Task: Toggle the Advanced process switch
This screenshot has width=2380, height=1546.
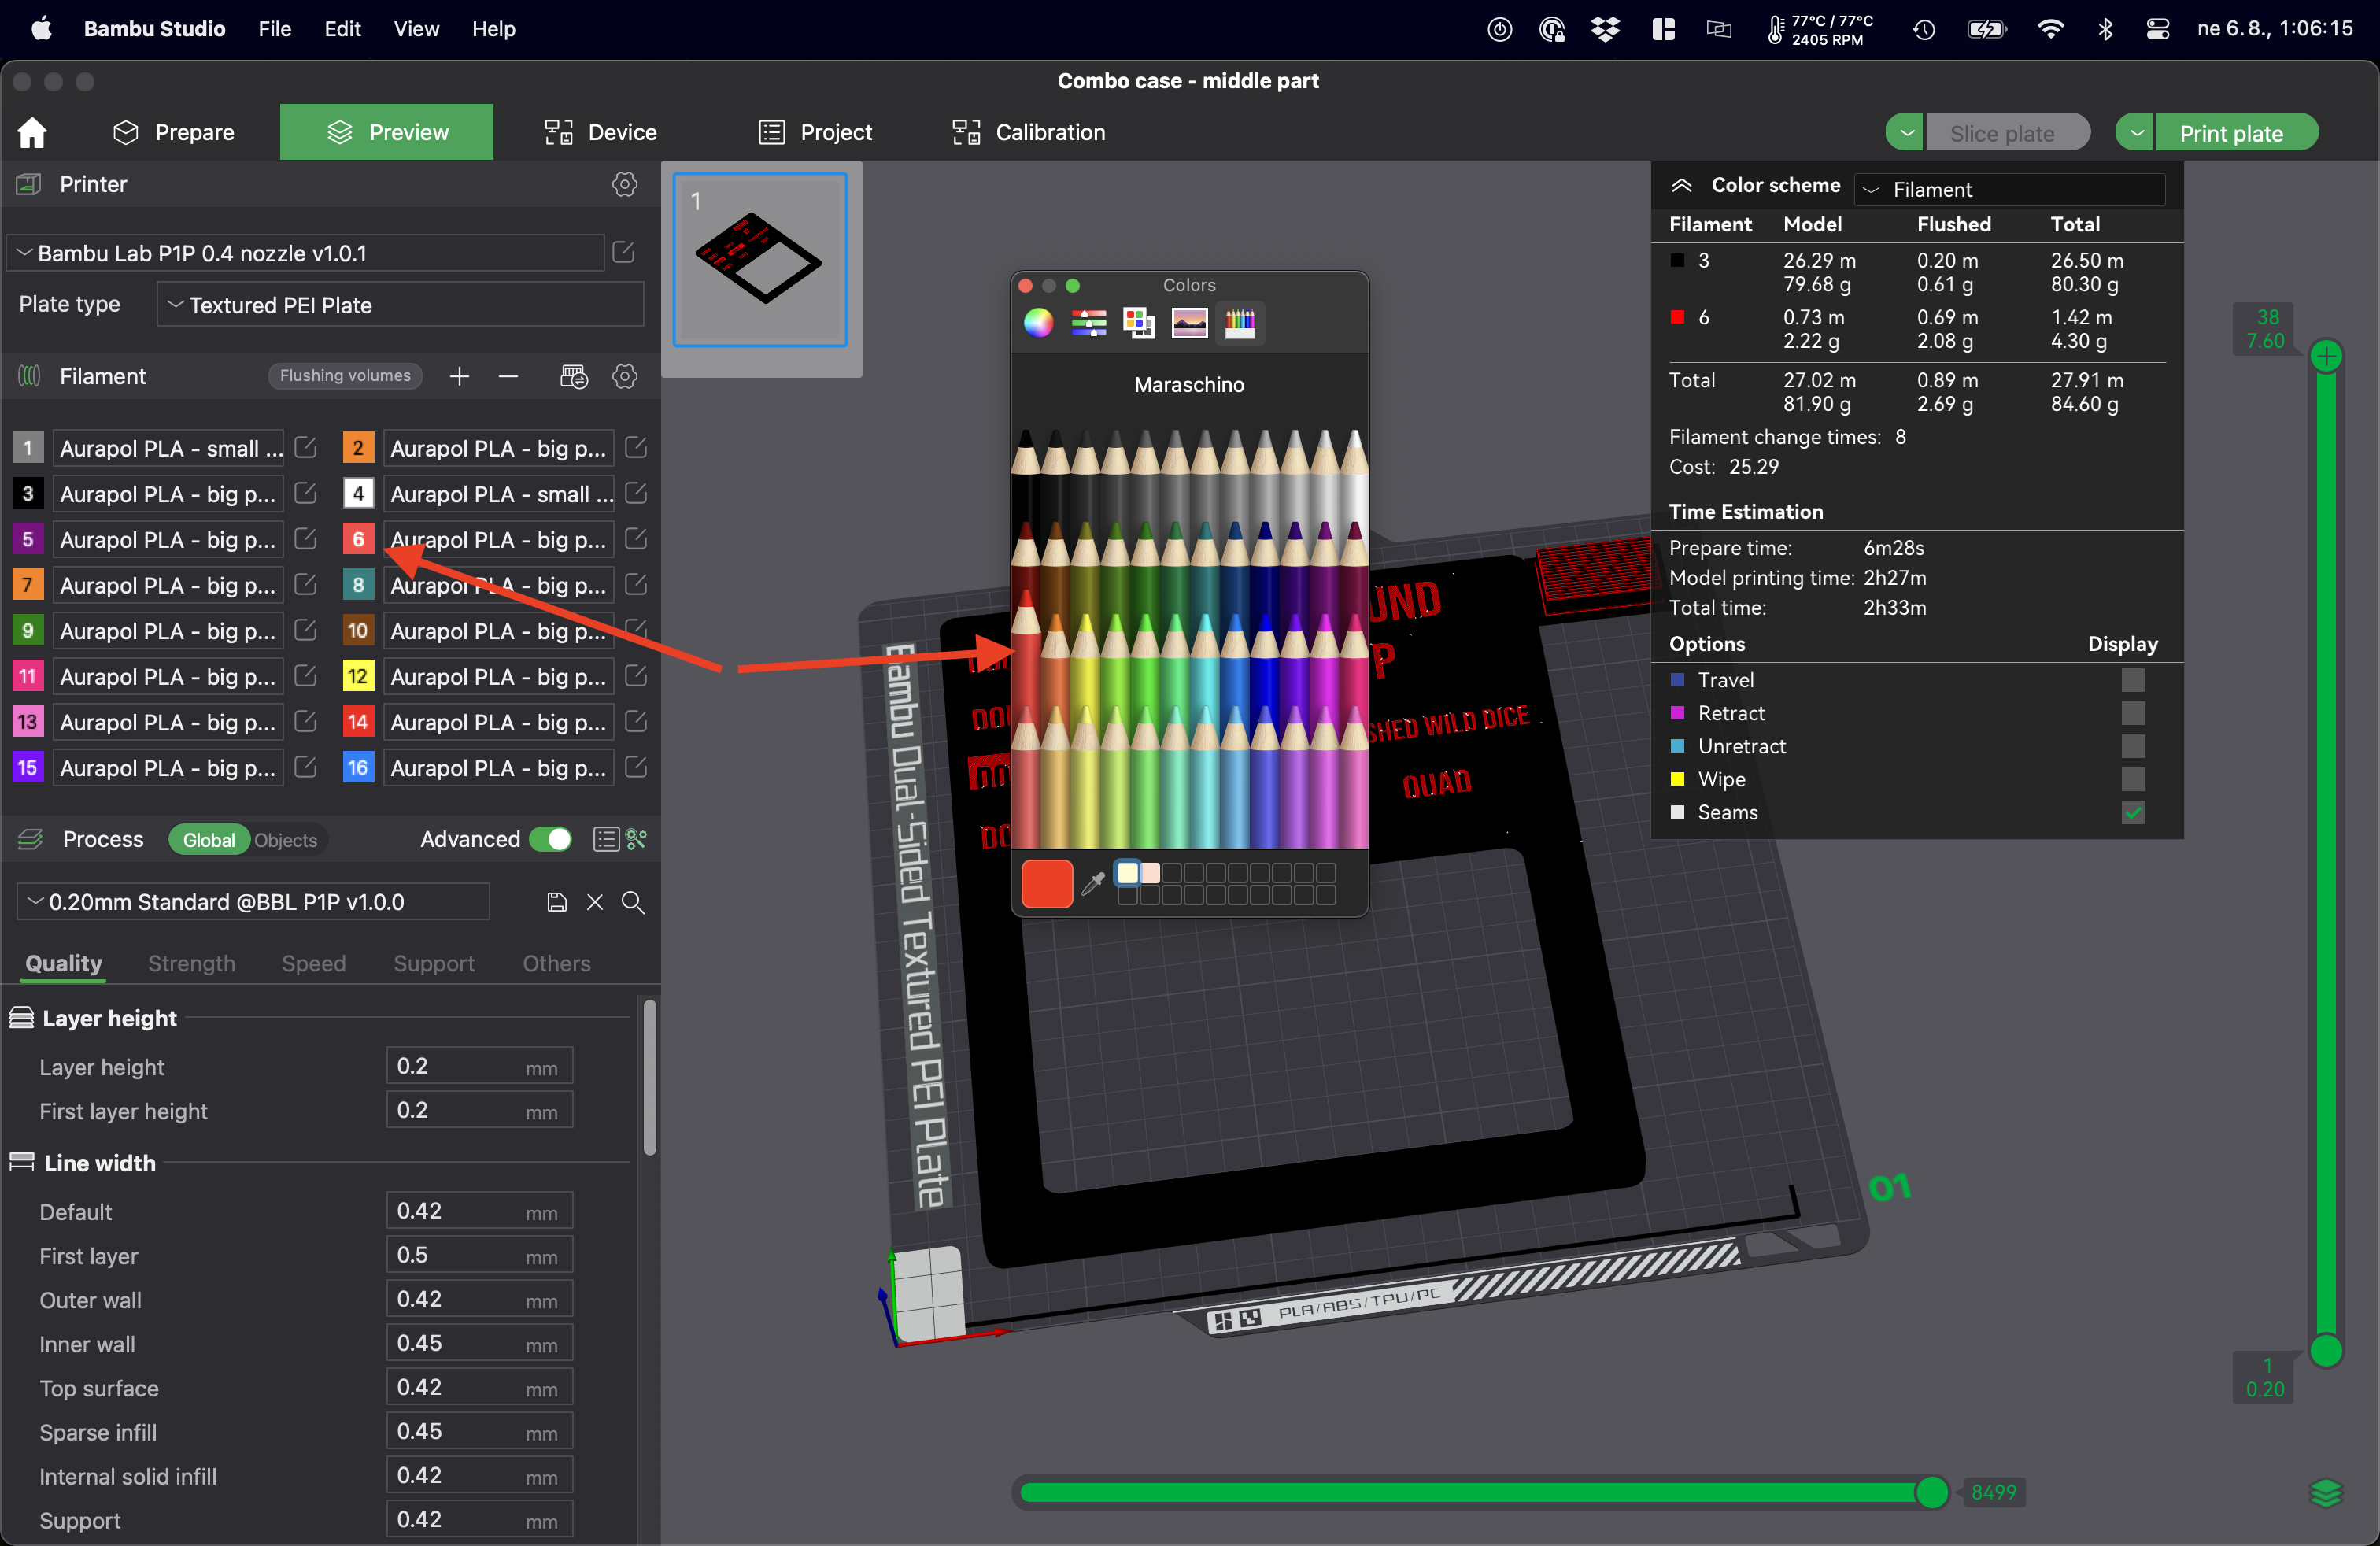Action: pos(551,839)
